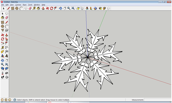
Task: Open the Tools menu
Action: click(x=30, y=5)
